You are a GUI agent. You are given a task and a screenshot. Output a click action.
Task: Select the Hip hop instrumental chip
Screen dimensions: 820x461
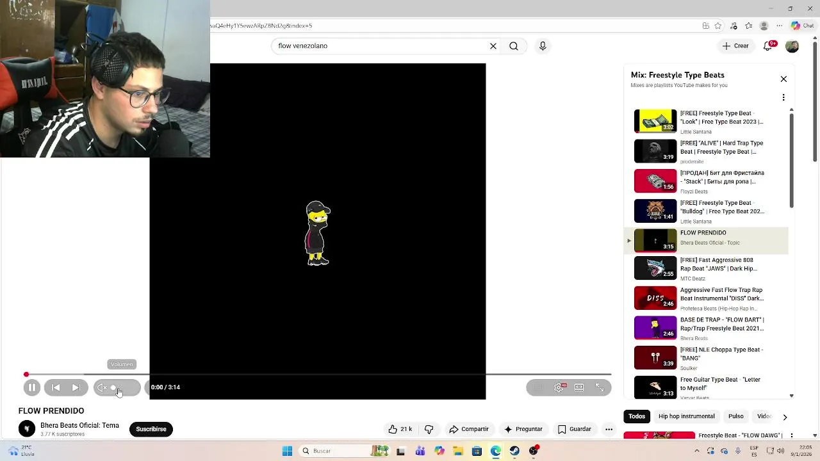[x=686, y=416]
